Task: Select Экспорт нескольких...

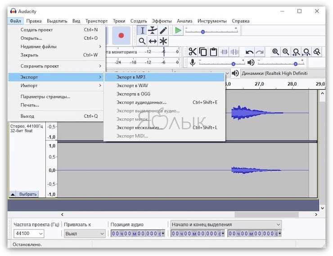Action: pyautogui.click(x=165, y=128)
